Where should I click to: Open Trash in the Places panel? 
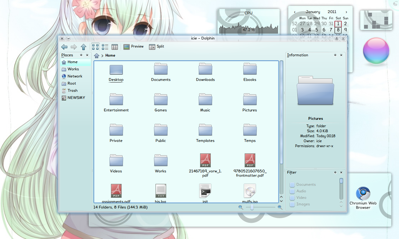coord(76,91)
